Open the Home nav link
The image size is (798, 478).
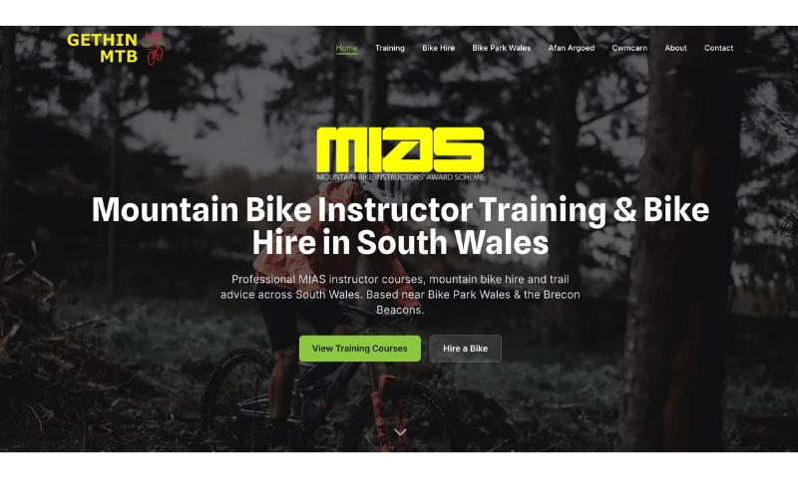point(346,48)
